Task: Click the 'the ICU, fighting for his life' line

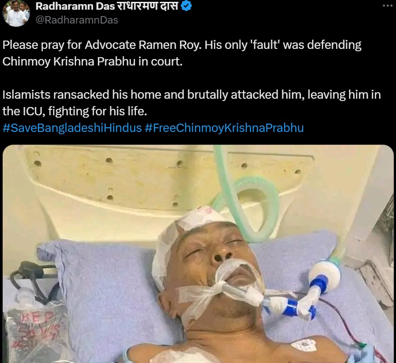Action: click(75, 111)
